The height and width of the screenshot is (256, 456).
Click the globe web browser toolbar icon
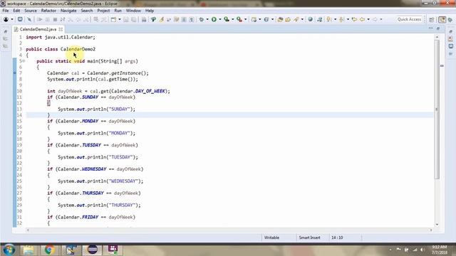click(311, 19)
